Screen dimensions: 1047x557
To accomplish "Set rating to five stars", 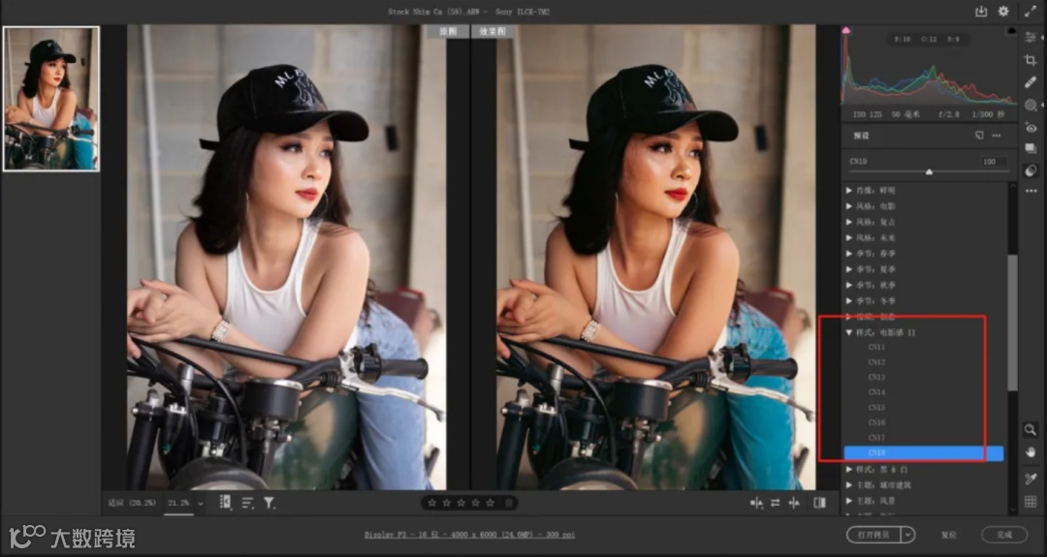I will point(491,503).
